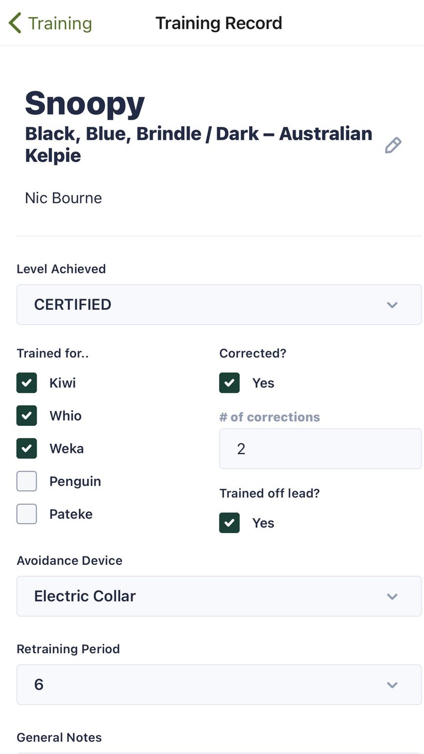Enable the Penguin checkbox
424x754 pixels.
26,481
